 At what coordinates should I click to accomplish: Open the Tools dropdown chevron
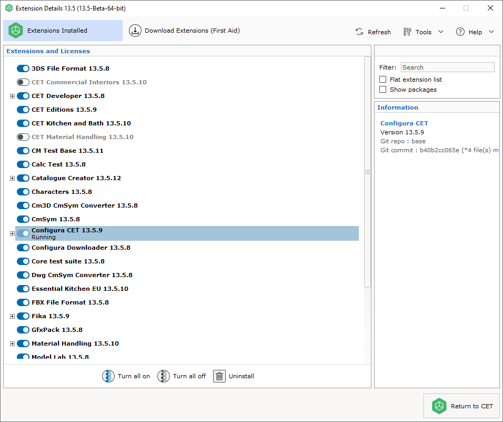click(441, 32)
